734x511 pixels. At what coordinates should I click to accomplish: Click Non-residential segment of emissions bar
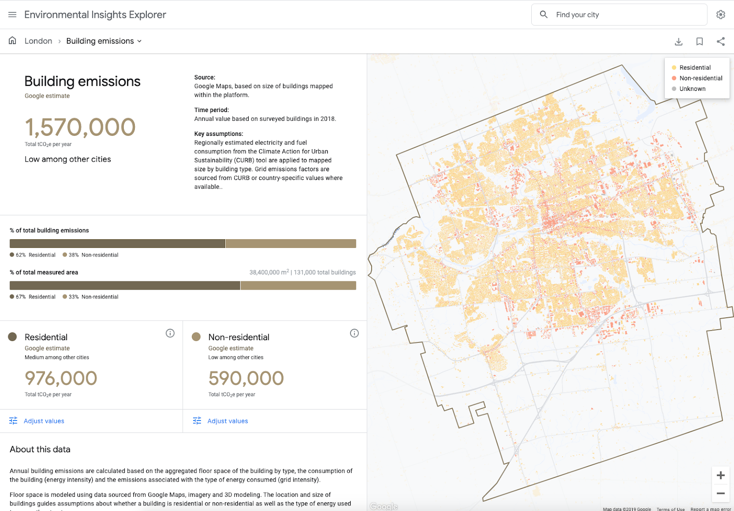(x=291, y=244)
